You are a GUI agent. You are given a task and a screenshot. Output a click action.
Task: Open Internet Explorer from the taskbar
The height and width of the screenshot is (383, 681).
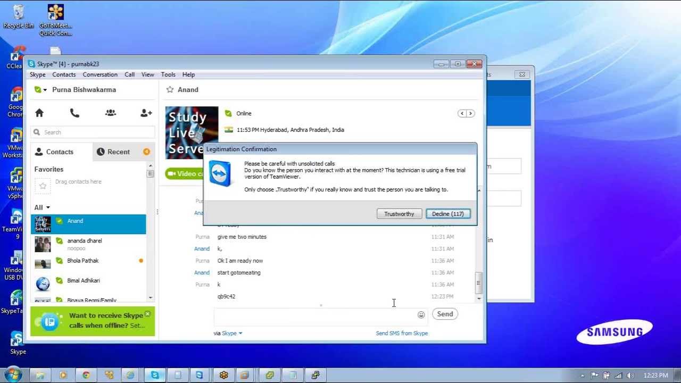point(130,375)
